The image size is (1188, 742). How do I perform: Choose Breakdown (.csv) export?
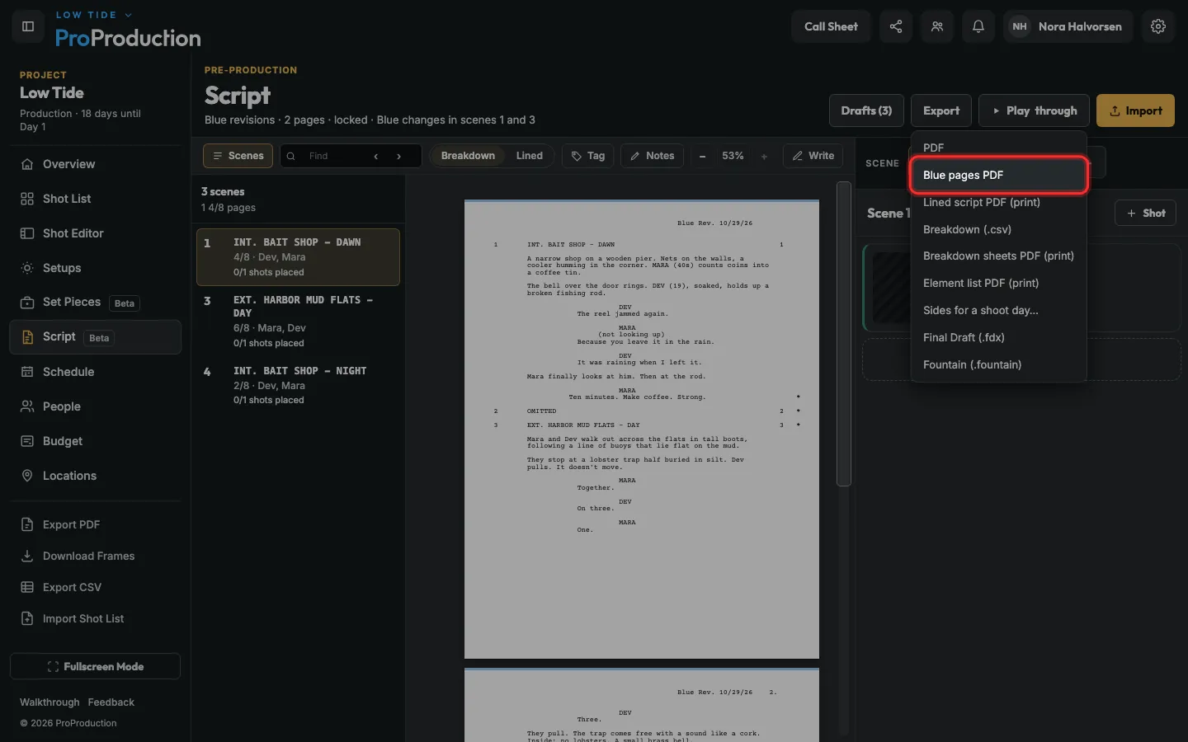point(999,229)
